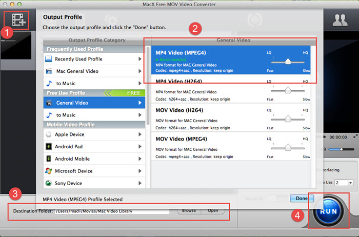Click the blue RUN button

[328, 211]
